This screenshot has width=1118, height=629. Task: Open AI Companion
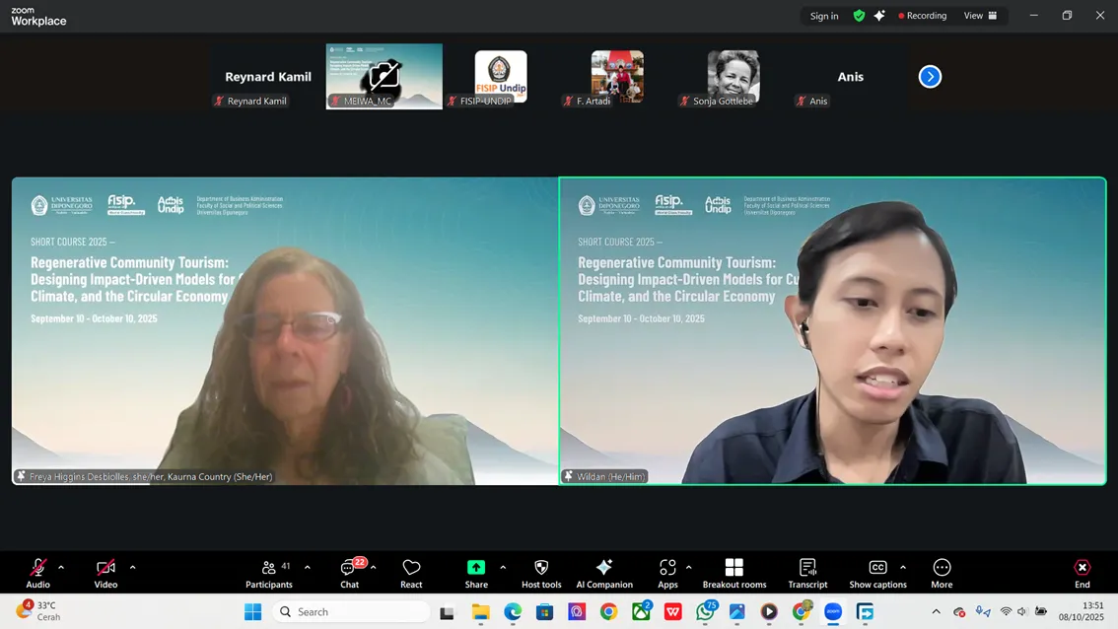point(604,573)
